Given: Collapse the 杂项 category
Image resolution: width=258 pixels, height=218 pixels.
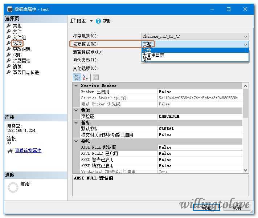Looking at the screenshot, I should point(76,141).
